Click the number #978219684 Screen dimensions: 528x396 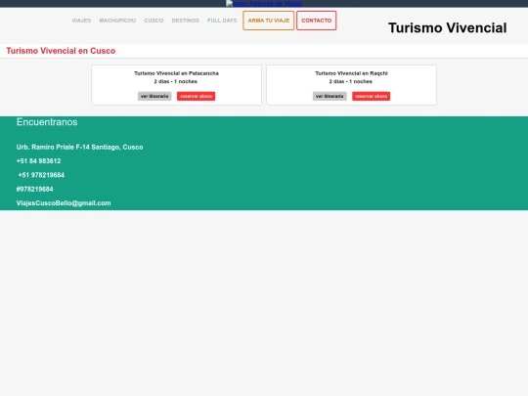34,190
